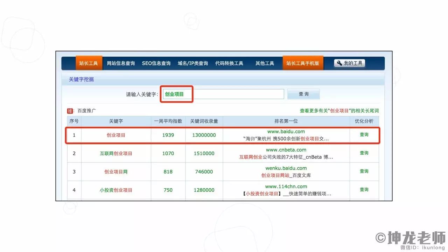Image resolution: width=448 pixels, height=252 pixels.
Task: Click the “海归”聚杭州 result title
Action: tap(286, 139)
